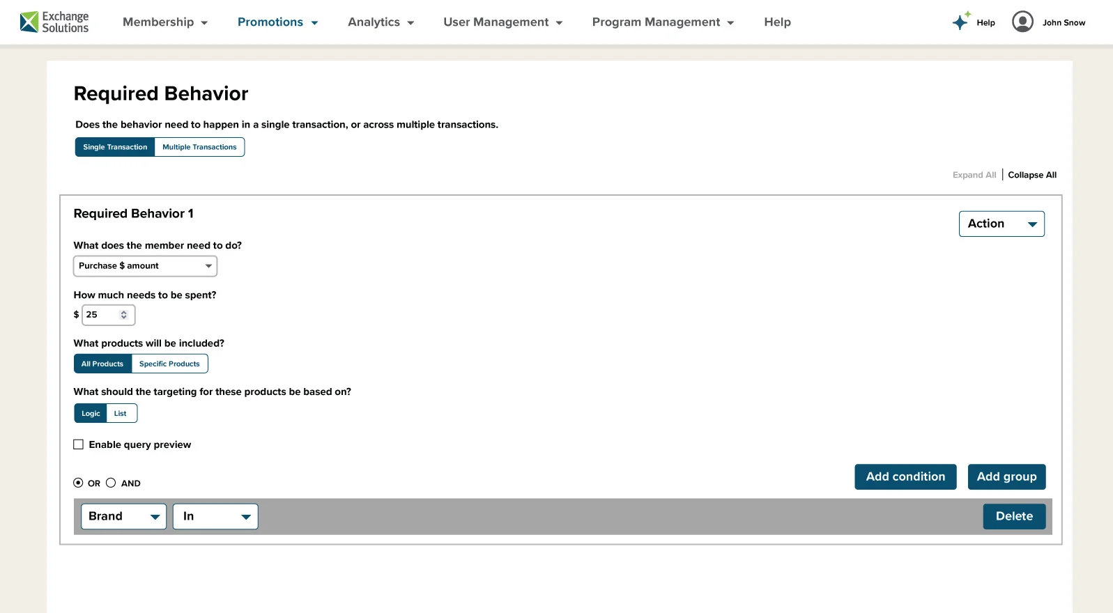Screen dimensions: 1113x613
Task: Open the In operator dropdown
Action: click(215, 516)
